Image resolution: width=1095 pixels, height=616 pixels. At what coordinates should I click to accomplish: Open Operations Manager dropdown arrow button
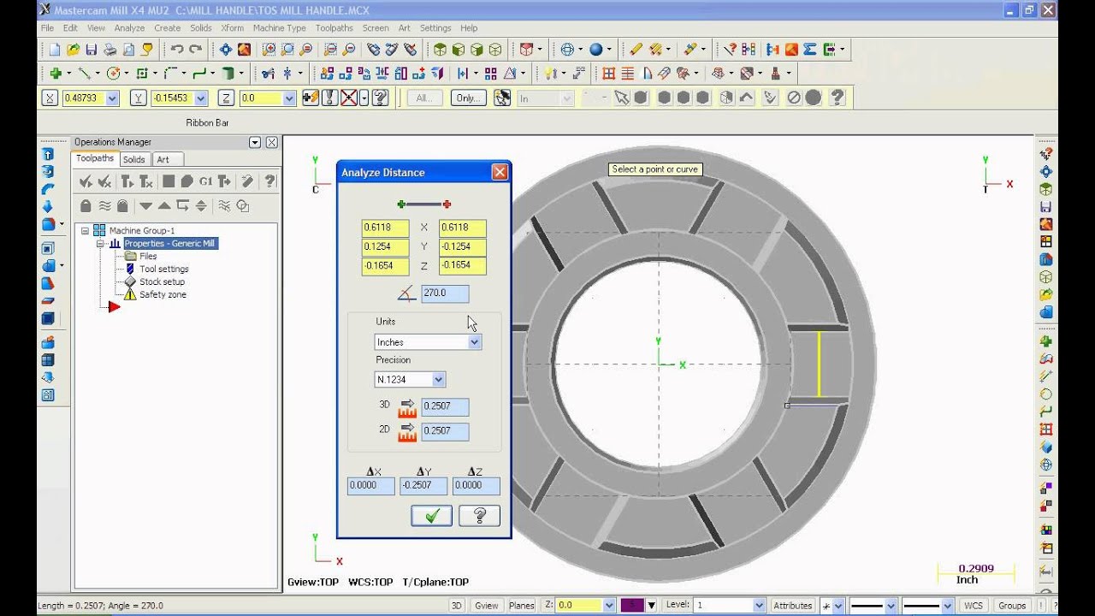254,142
